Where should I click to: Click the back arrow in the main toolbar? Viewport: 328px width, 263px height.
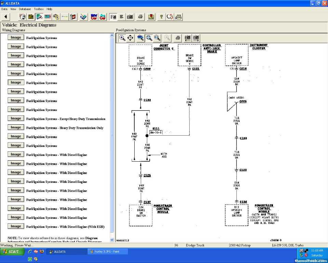coord(6,16)
